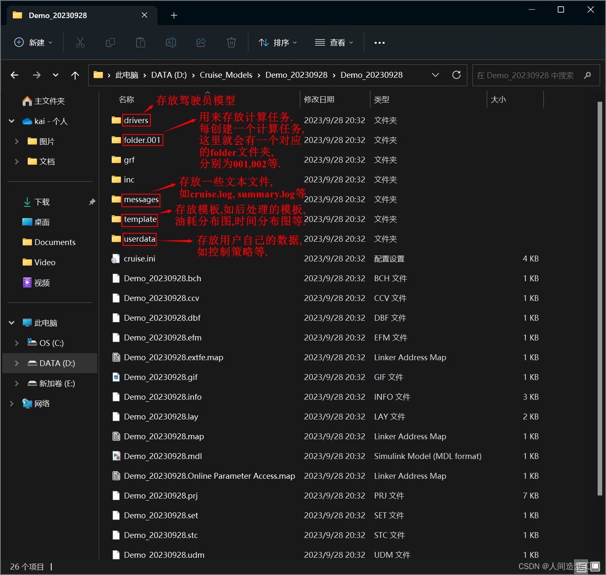This screenshot has width=606, height=575.
Task: Close the Demo_20230928 tab
Action: point(144,15)
